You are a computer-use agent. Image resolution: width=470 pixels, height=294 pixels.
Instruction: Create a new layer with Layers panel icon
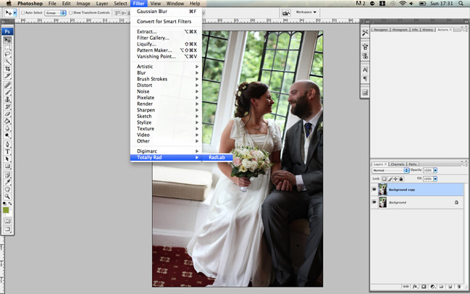[450, 287]
